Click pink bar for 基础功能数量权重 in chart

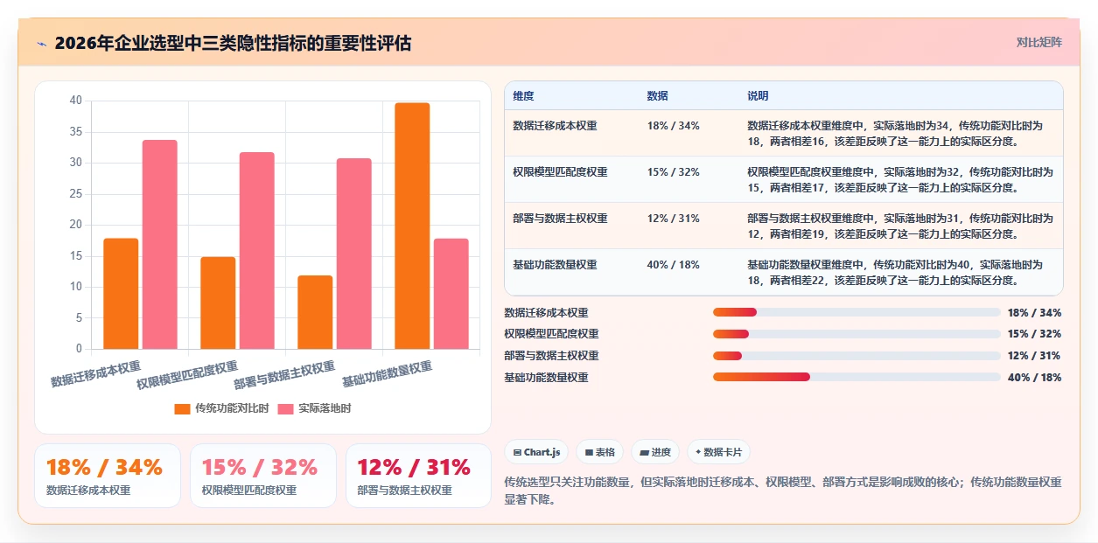[451, 294]
